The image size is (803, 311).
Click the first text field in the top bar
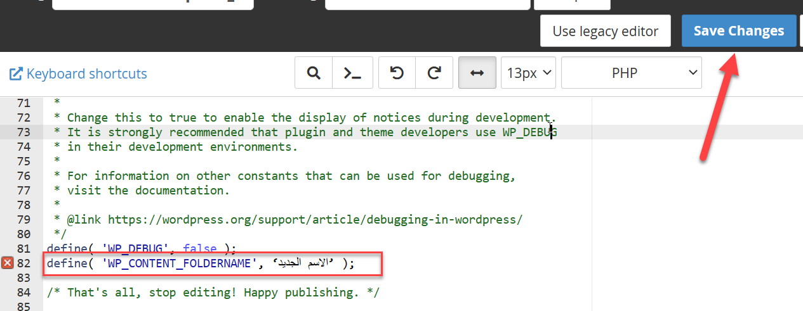click(152, 4)
